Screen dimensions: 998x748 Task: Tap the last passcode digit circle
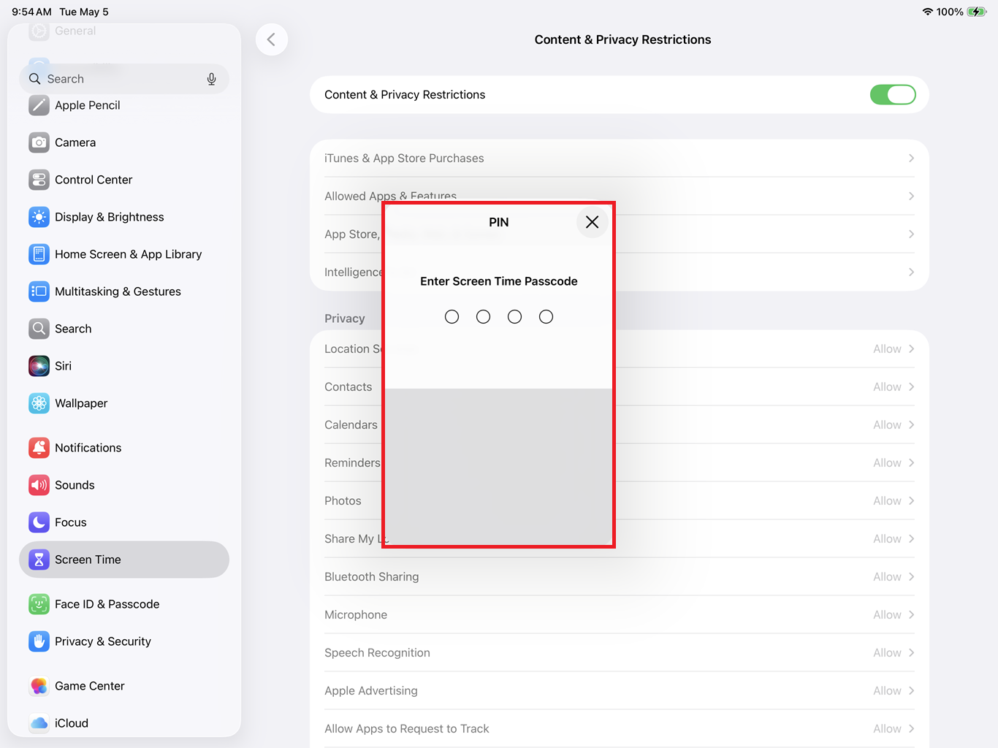(x=546, y=316)
